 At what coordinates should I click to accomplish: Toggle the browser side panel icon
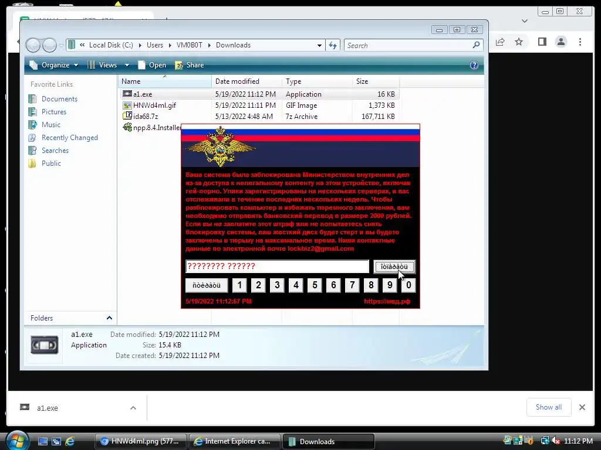[x=542, y=42]
